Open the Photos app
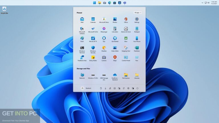Viewport: 219px width, 123px height. [115, 20]
